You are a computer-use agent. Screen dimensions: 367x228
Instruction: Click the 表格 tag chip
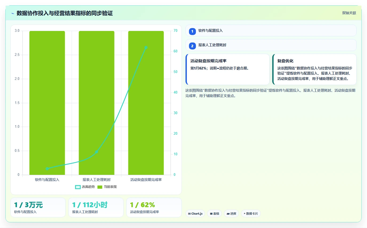(x=214, y=214)
